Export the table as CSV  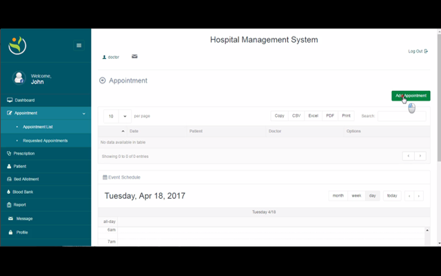click(x=296, y=116)
